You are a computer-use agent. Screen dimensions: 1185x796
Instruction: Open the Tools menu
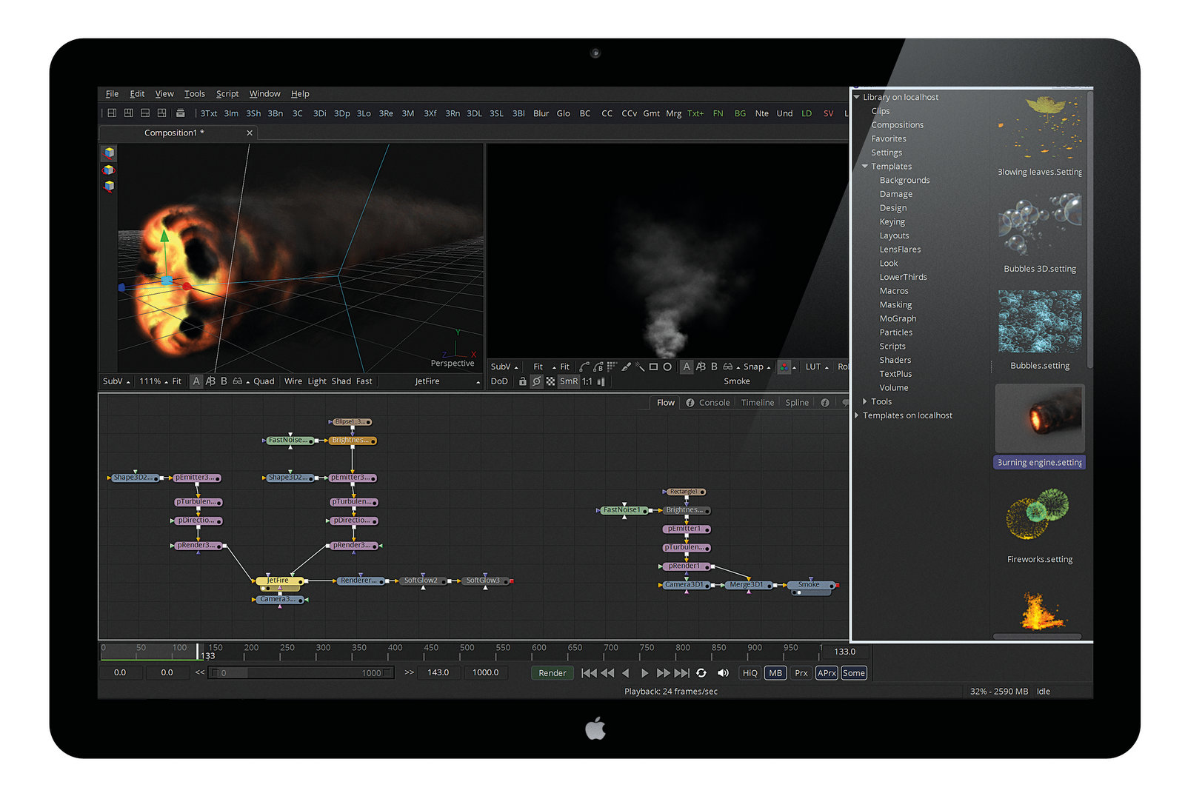[x=194, y=94]
